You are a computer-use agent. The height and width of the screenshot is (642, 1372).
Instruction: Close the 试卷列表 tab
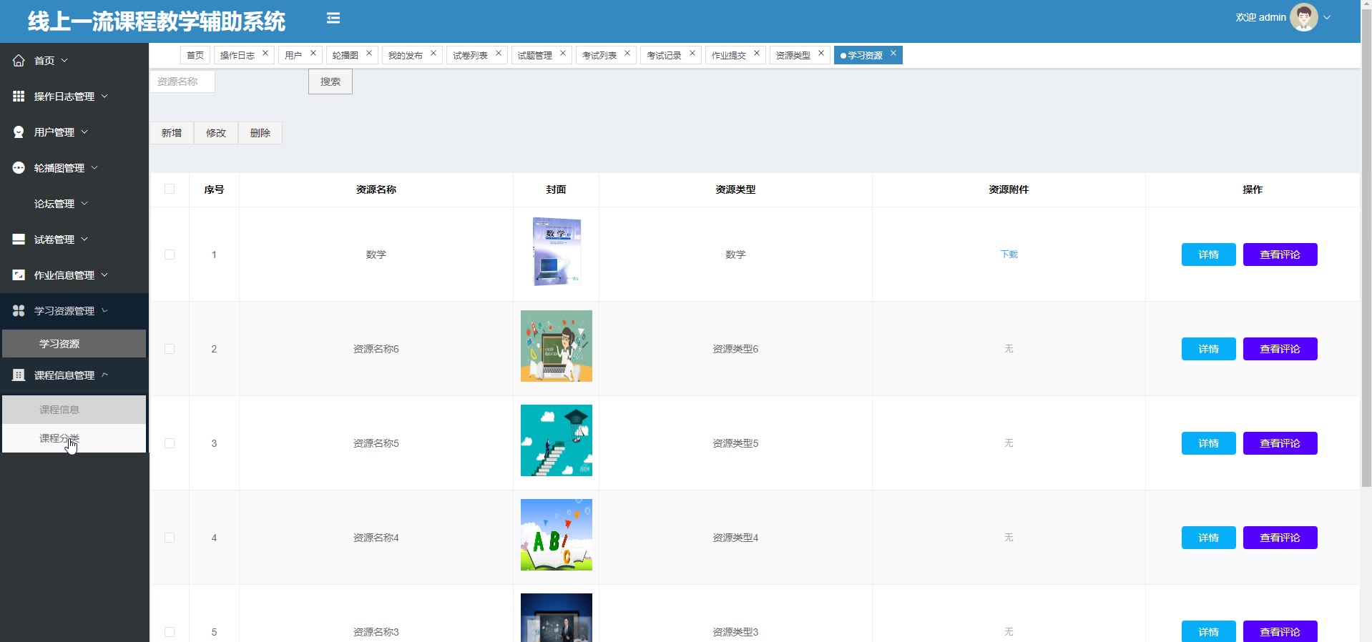pos(499,53)
